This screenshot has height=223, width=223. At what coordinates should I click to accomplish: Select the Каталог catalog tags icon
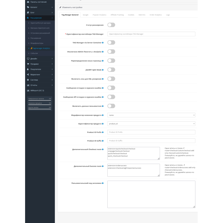coord(28,7)
